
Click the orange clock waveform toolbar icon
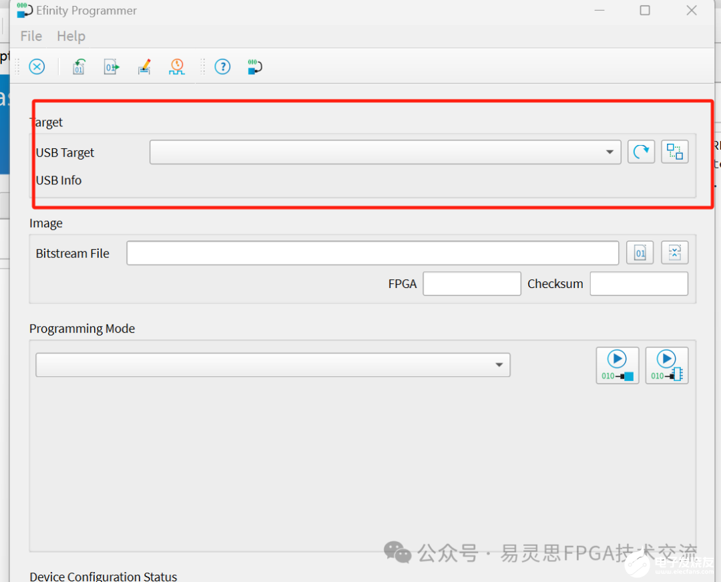177,67
